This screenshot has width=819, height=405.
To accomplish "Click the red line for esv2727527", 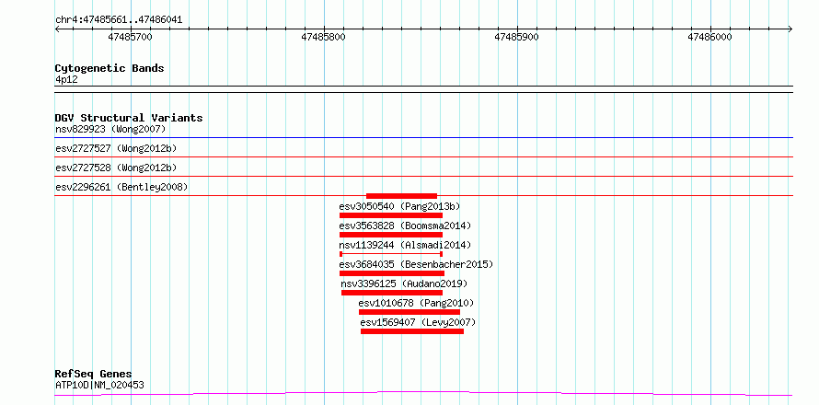I will click(x=423, y=157).
